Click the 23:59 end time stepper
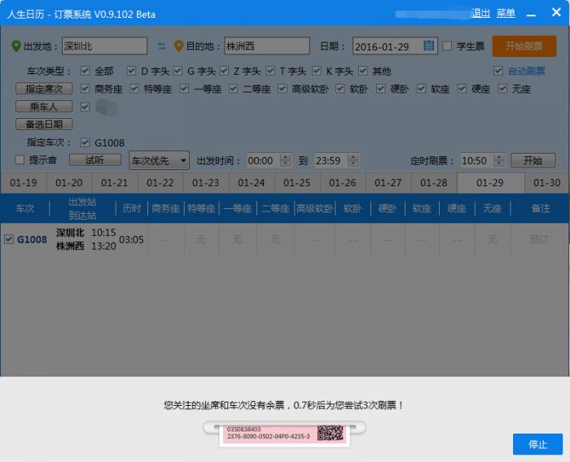This screenshot has width=570, height=462. (353, 160)
